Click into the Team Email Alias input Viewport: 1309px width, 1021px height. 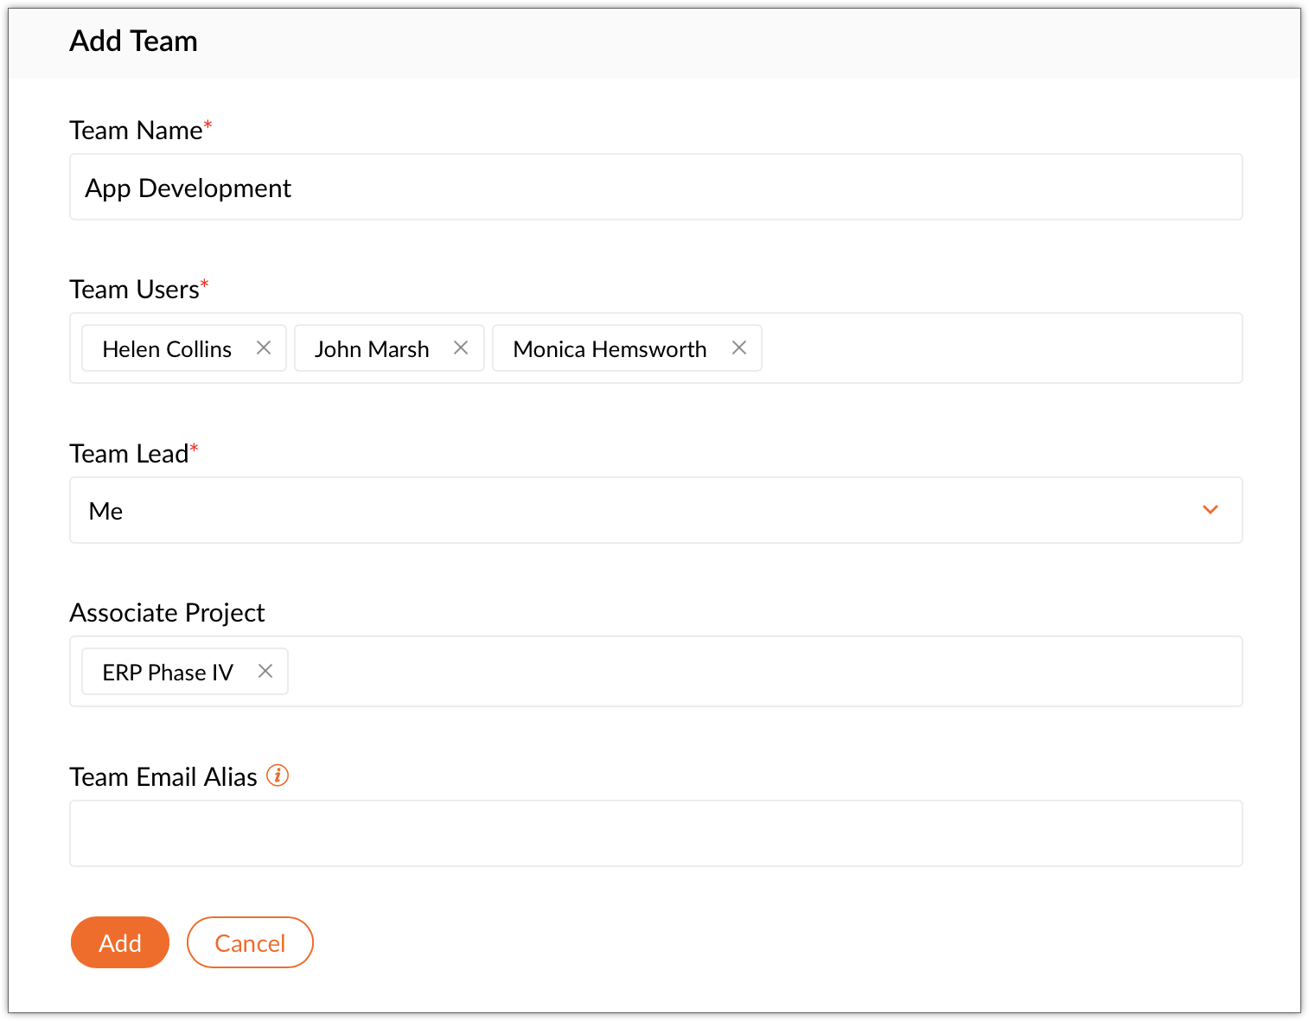655,833
